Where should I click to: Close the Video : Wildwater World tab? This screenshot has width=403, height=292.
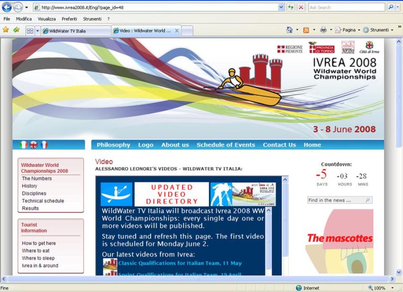177,31
